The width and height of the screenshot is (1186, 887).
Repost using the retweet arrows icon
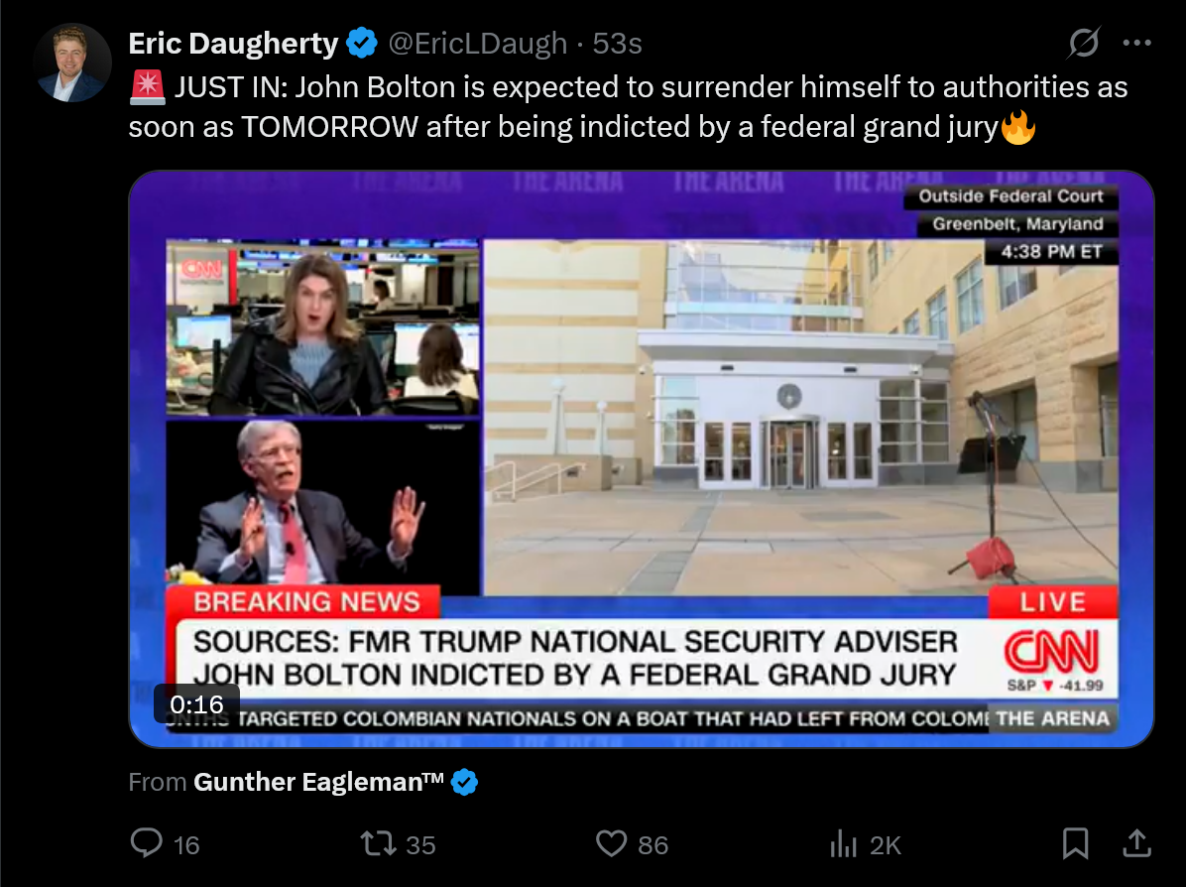coord(378,843)
